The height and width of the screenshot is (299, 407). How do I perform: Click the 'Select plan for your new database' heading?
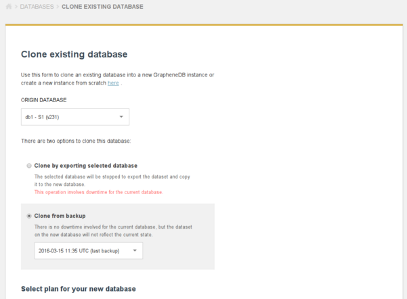79,289
